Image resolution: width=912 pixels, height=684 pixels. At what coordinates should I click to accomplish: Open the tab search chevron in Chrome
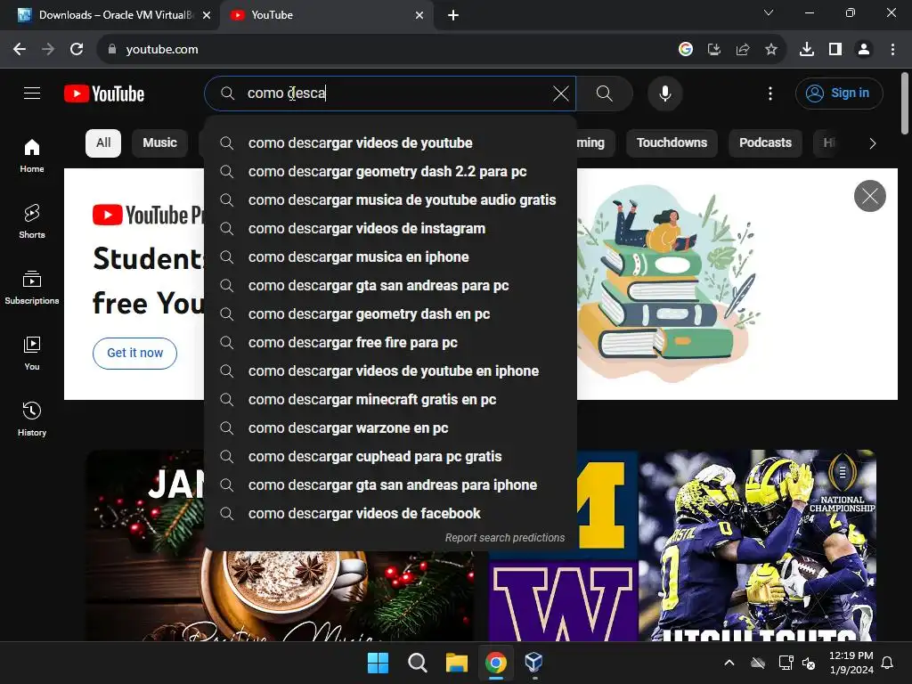coord(769,12)
